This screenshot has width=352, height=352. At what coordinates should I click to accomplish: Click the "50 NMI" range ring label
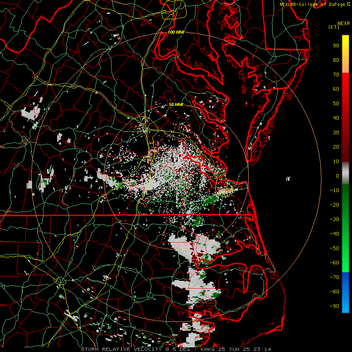pos(176,104)
